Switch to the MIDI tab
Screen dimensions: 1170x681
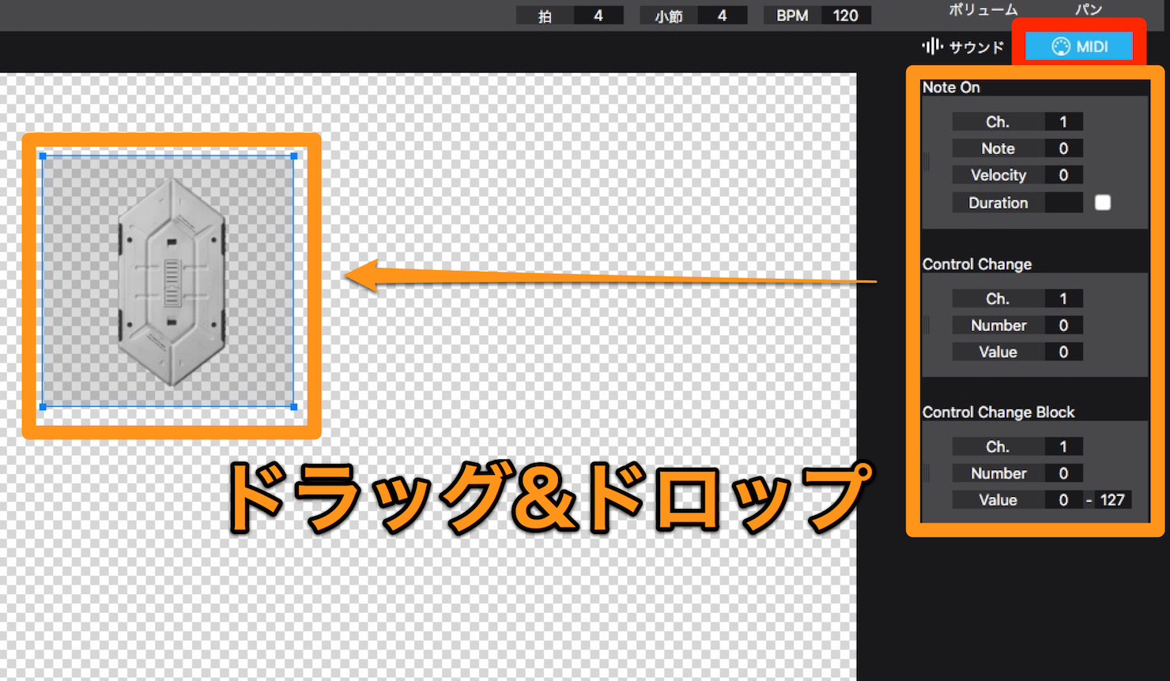tap(1079, 47)
